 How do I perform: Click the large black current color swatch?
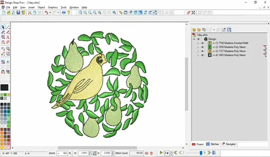4,87
